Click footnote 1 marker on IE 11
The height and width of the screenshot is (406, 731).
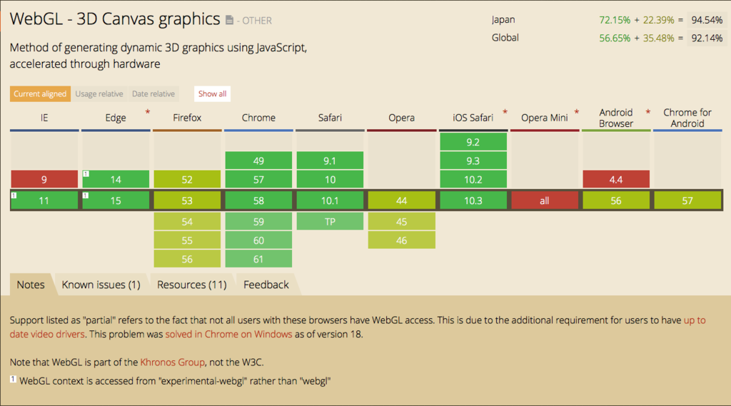(x=14, y=196)
